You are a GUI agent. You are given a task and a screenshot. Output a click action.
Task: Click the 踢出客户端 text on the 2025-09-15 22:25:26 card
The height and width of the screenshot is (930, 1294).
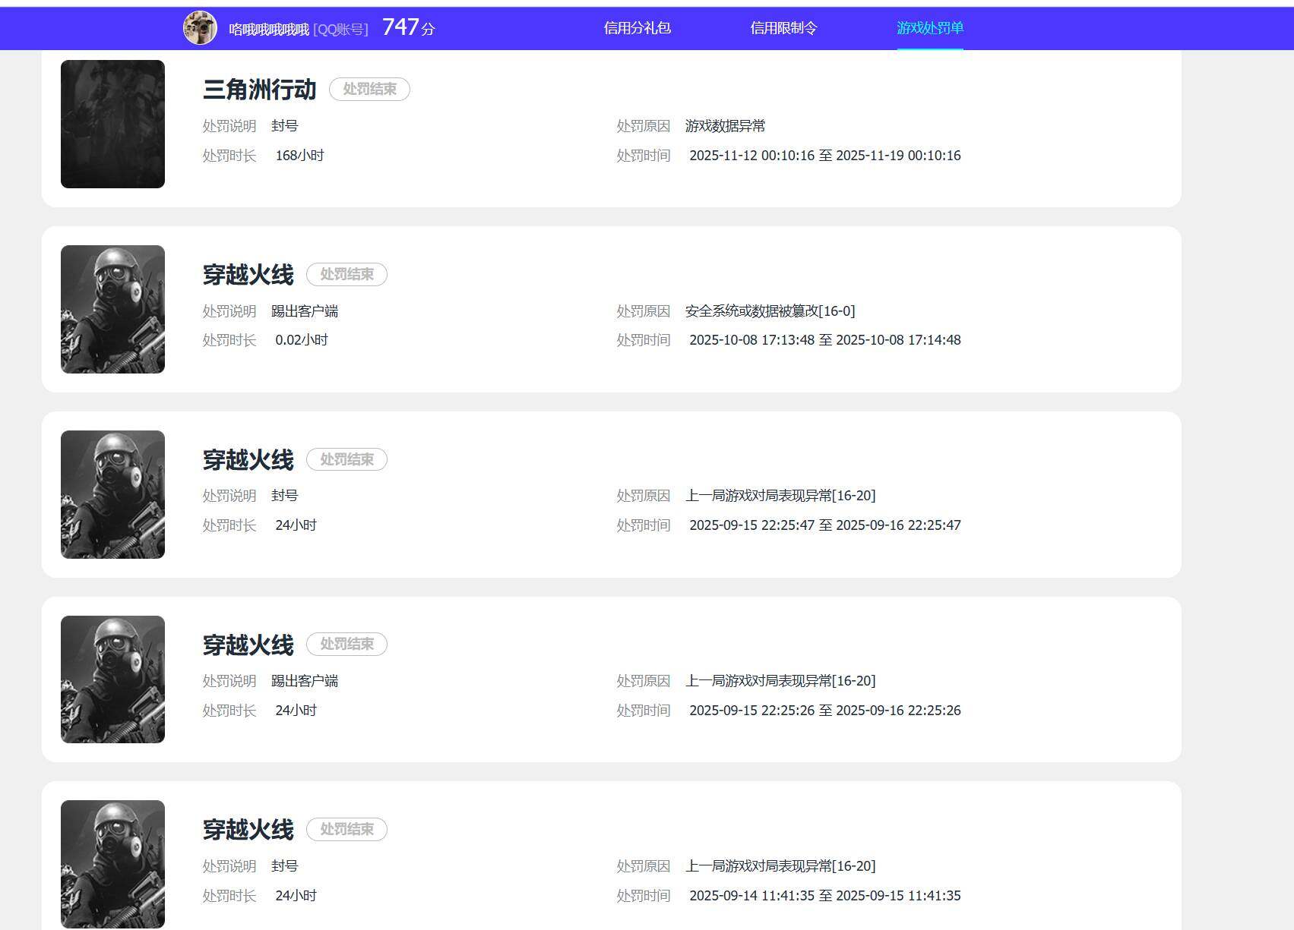pos(305,681)
